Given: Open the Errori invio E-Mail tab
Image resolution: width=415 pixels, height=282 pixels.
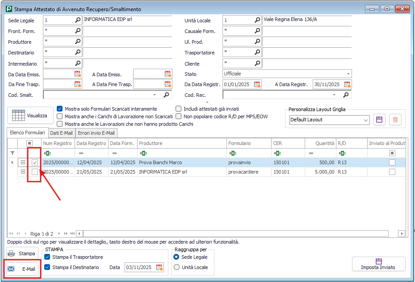Looking at the screenshot, I should [x=96, y=133].
